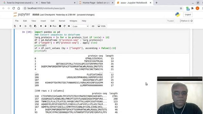
Task: Cut selected cells with scissors icon
Action: (x=26, y=26)
